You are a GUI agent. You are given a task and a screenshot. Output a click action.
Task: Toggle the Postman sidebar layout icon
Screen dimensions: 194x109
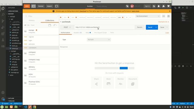coord(33,6)
